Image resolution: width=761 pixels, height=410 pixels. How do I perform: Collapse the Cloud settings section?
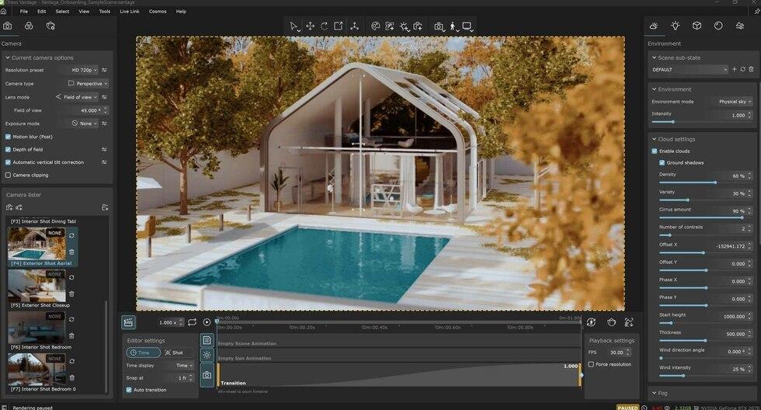coord(654,139)
